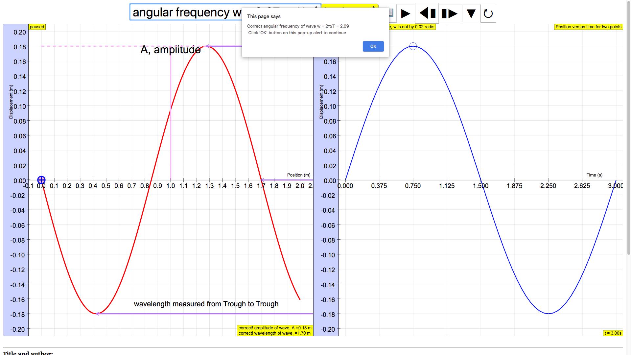Start the simulation with the play button

(406, 13)
